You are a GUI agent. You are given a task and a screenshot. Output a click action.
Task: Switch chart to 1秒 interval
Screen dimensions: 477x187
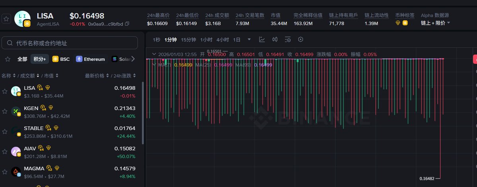pyautogui.click(x=157, y=39)
